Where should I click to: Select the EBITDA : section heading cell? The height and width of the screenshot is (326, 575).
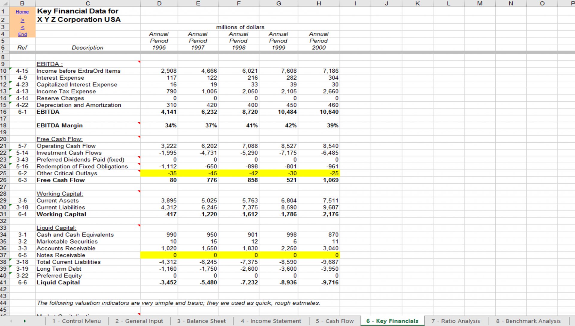tap(88, 64)
